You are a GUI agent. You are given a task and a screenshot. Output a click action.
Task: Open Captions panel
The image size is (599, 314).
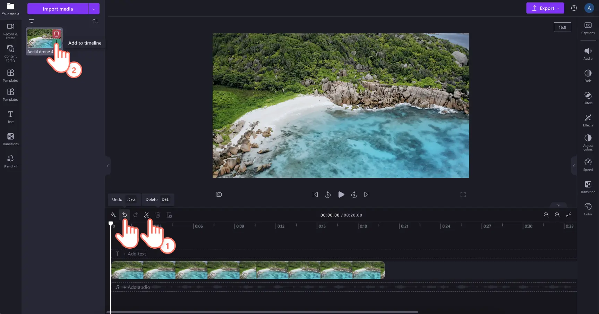(x=588, y=28)
